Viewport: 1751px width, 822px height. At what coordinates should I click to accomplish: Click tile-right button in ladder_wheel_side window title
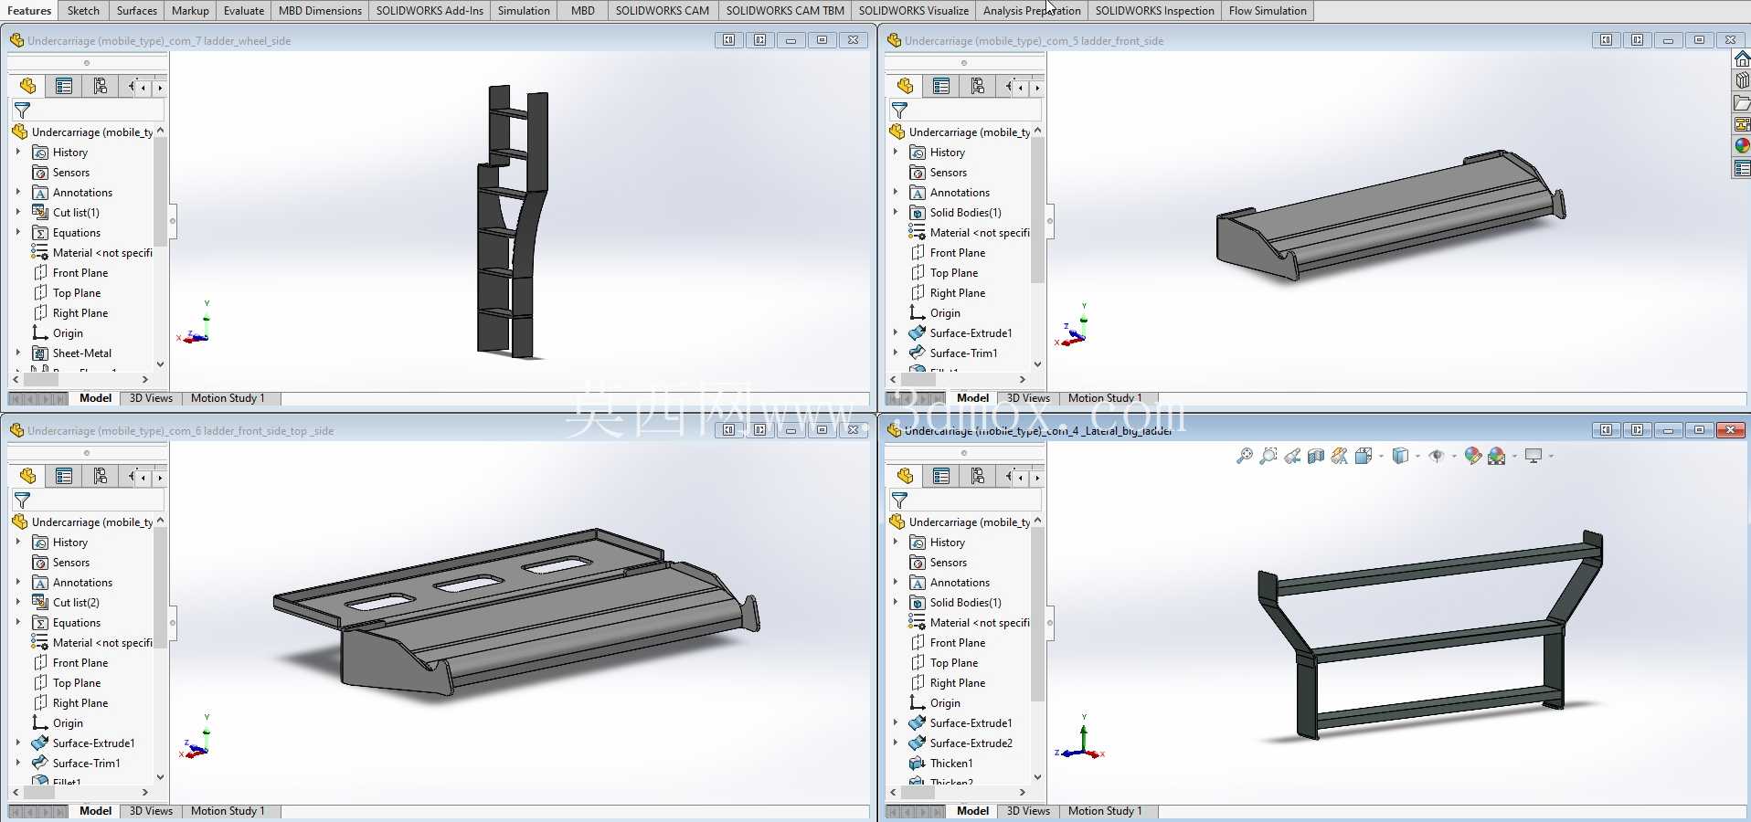[759, 40]
